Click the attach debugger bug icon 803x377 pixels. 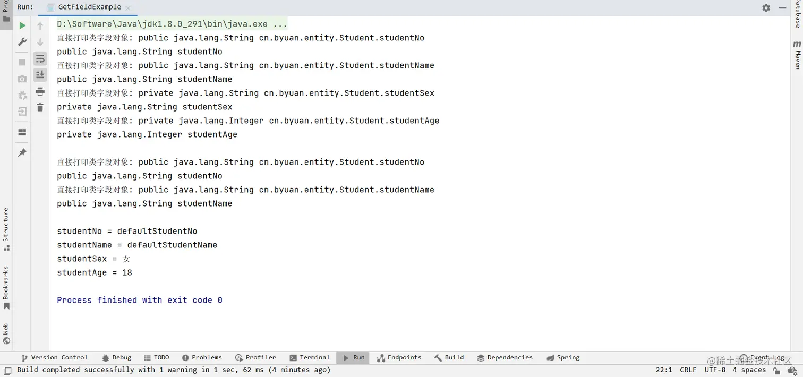pyautogui.click(x=22, y=95)
